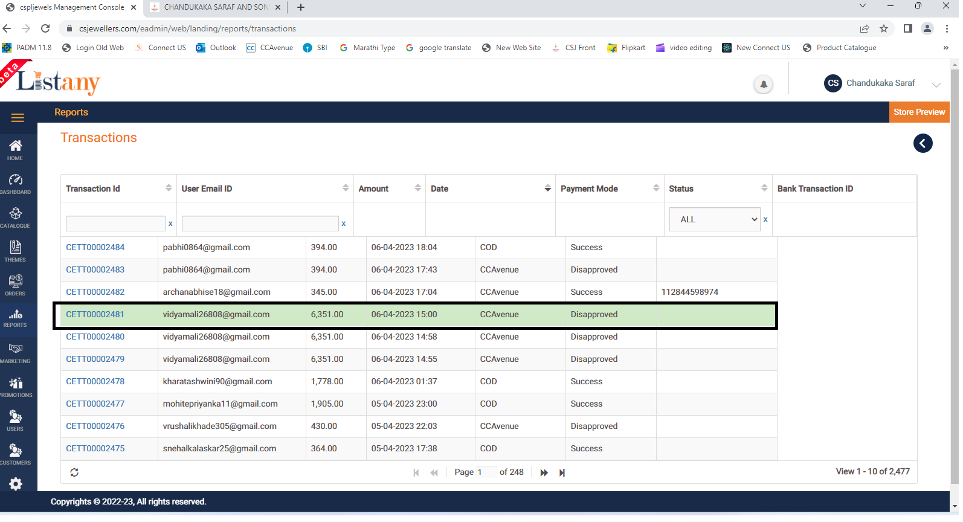This screenshot has height=522, width=963.
Task: Open the SBI bookmark
Action: [315, 48]
